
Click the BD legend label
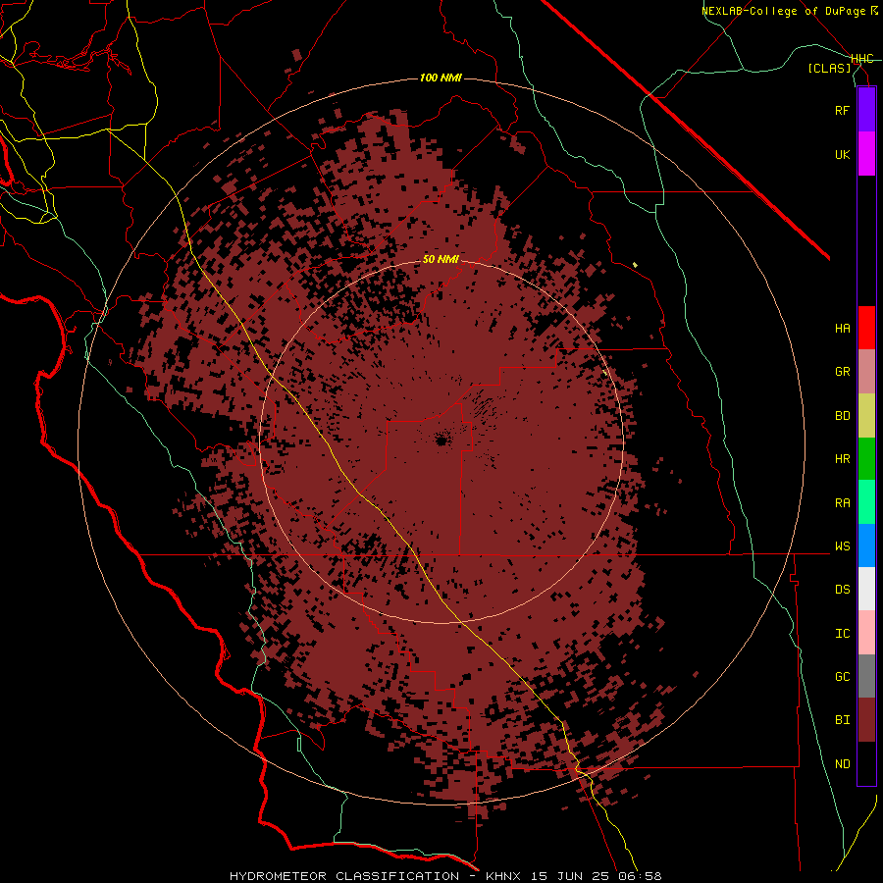tap(842, 416)
